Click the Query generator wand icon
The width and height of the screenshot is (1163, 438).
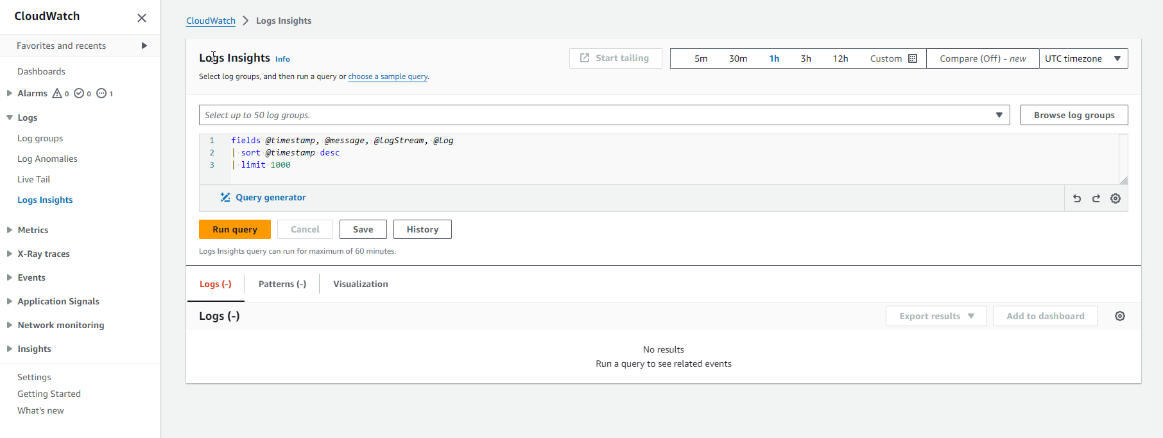pyautogui.click(x=225, y=197)
